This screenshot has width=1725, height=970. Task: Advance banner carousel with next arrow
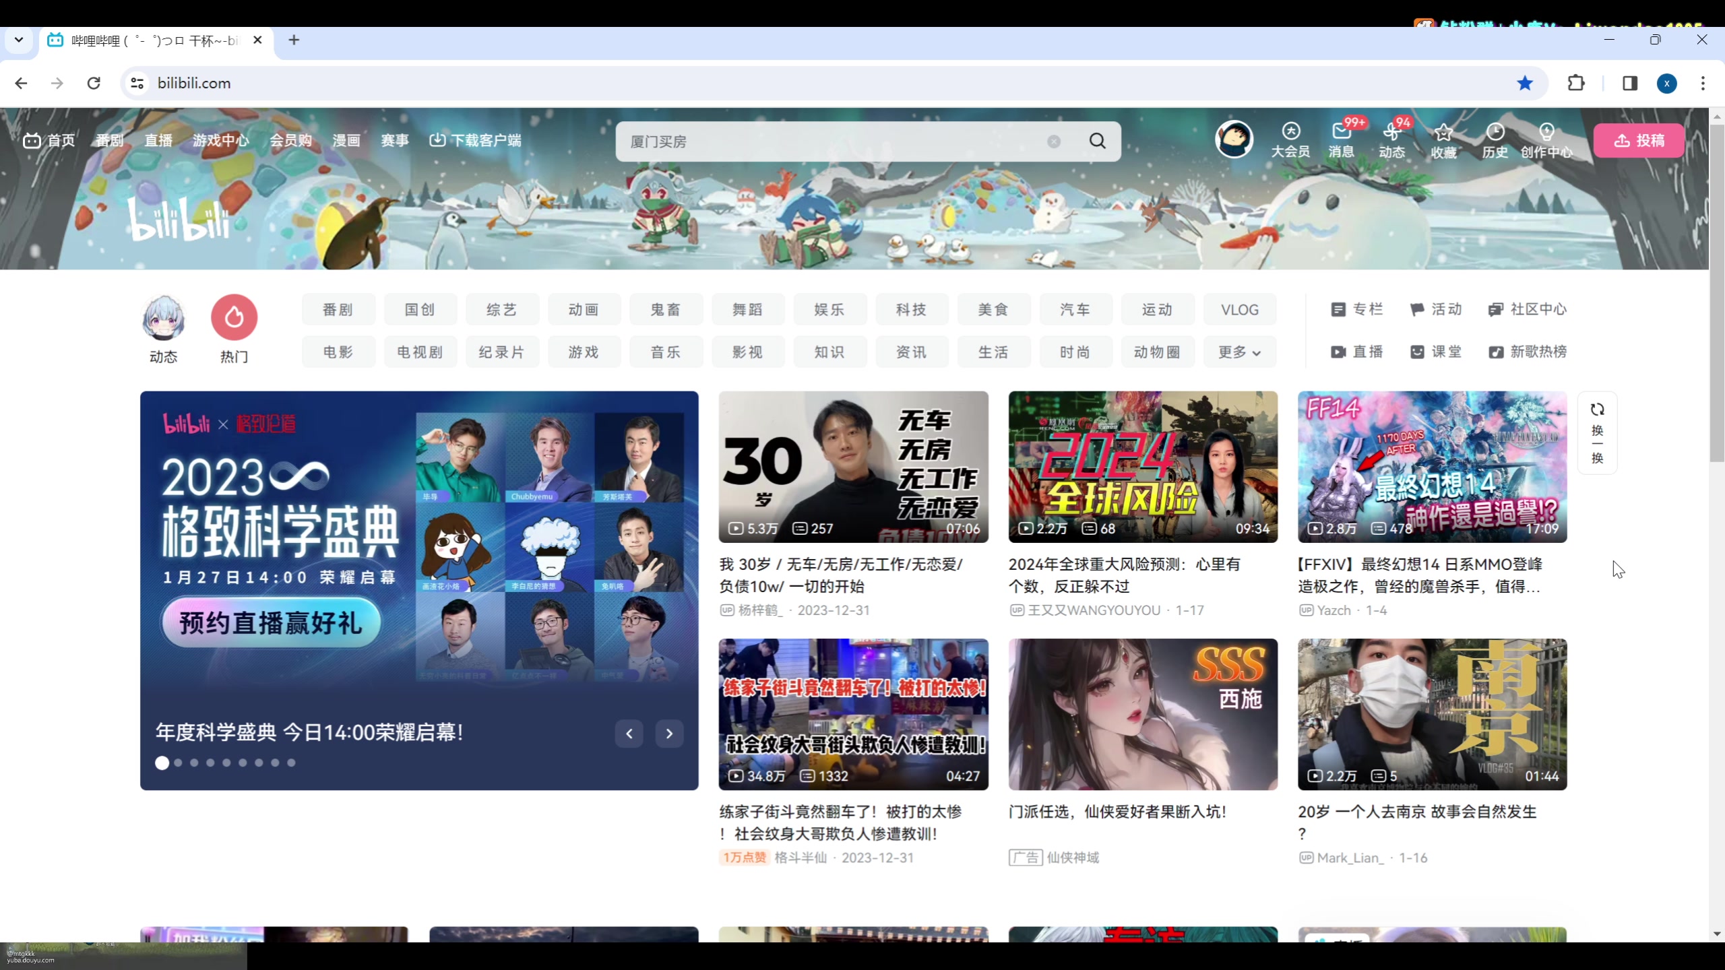click(x=669, y=734)
